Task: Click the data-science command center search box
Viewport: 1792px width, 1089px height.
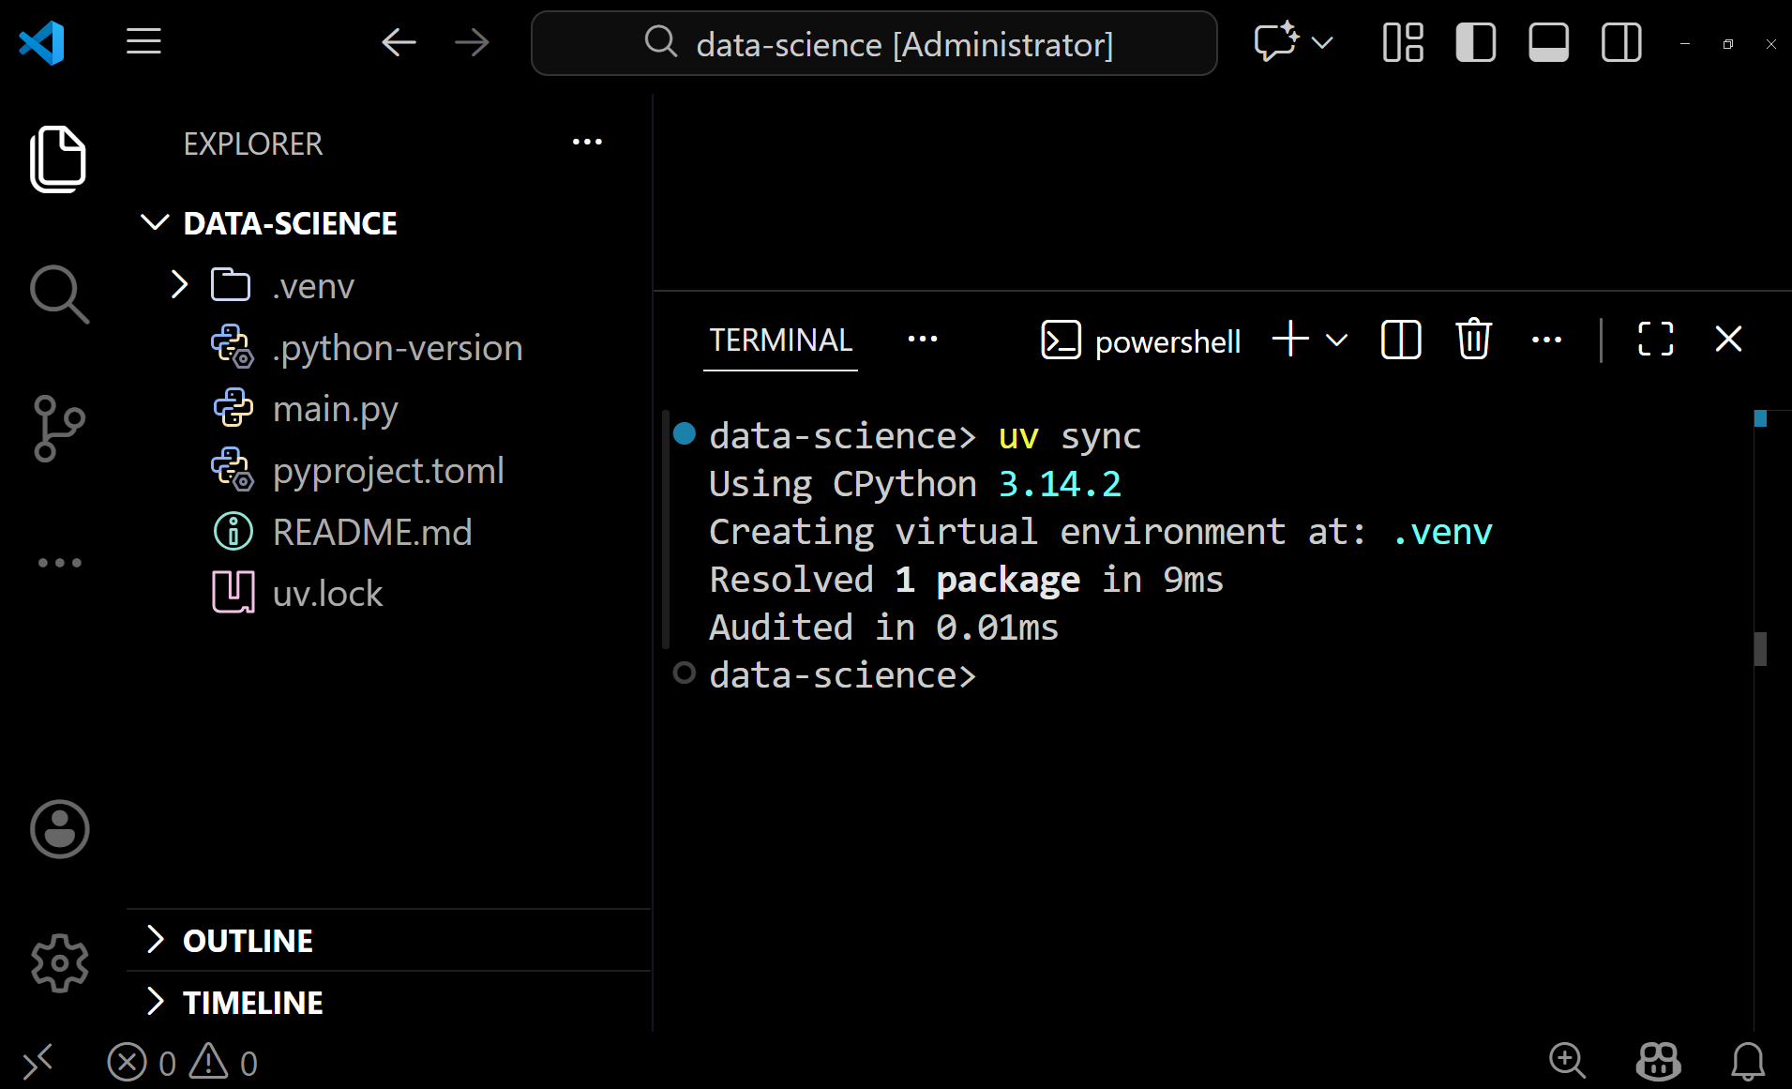Action: tap(874, 43)
